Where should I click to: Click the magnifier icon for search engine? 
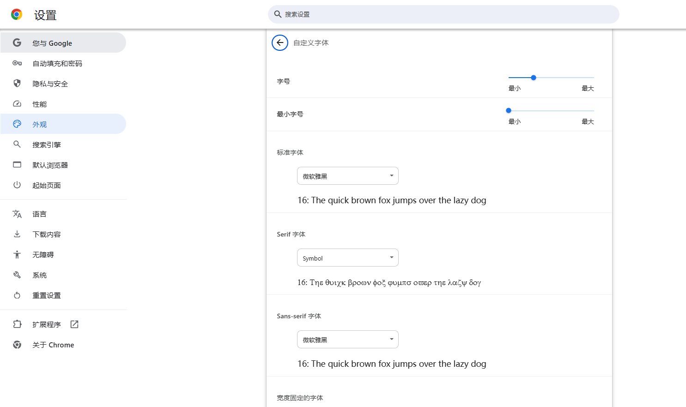[x=17, y=144]
